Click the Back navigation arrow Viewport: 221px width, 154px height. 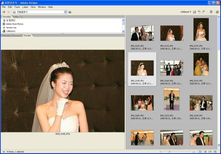(x=3, y=12)
